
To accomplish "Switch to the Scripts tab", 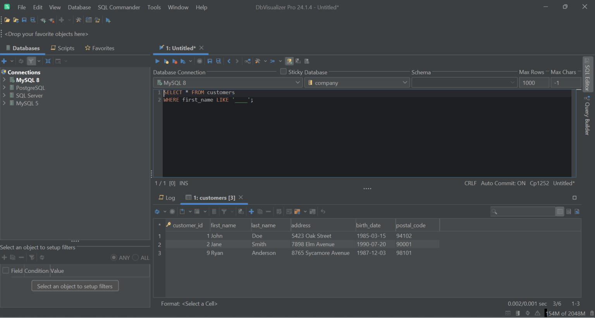I will [62, 48].
